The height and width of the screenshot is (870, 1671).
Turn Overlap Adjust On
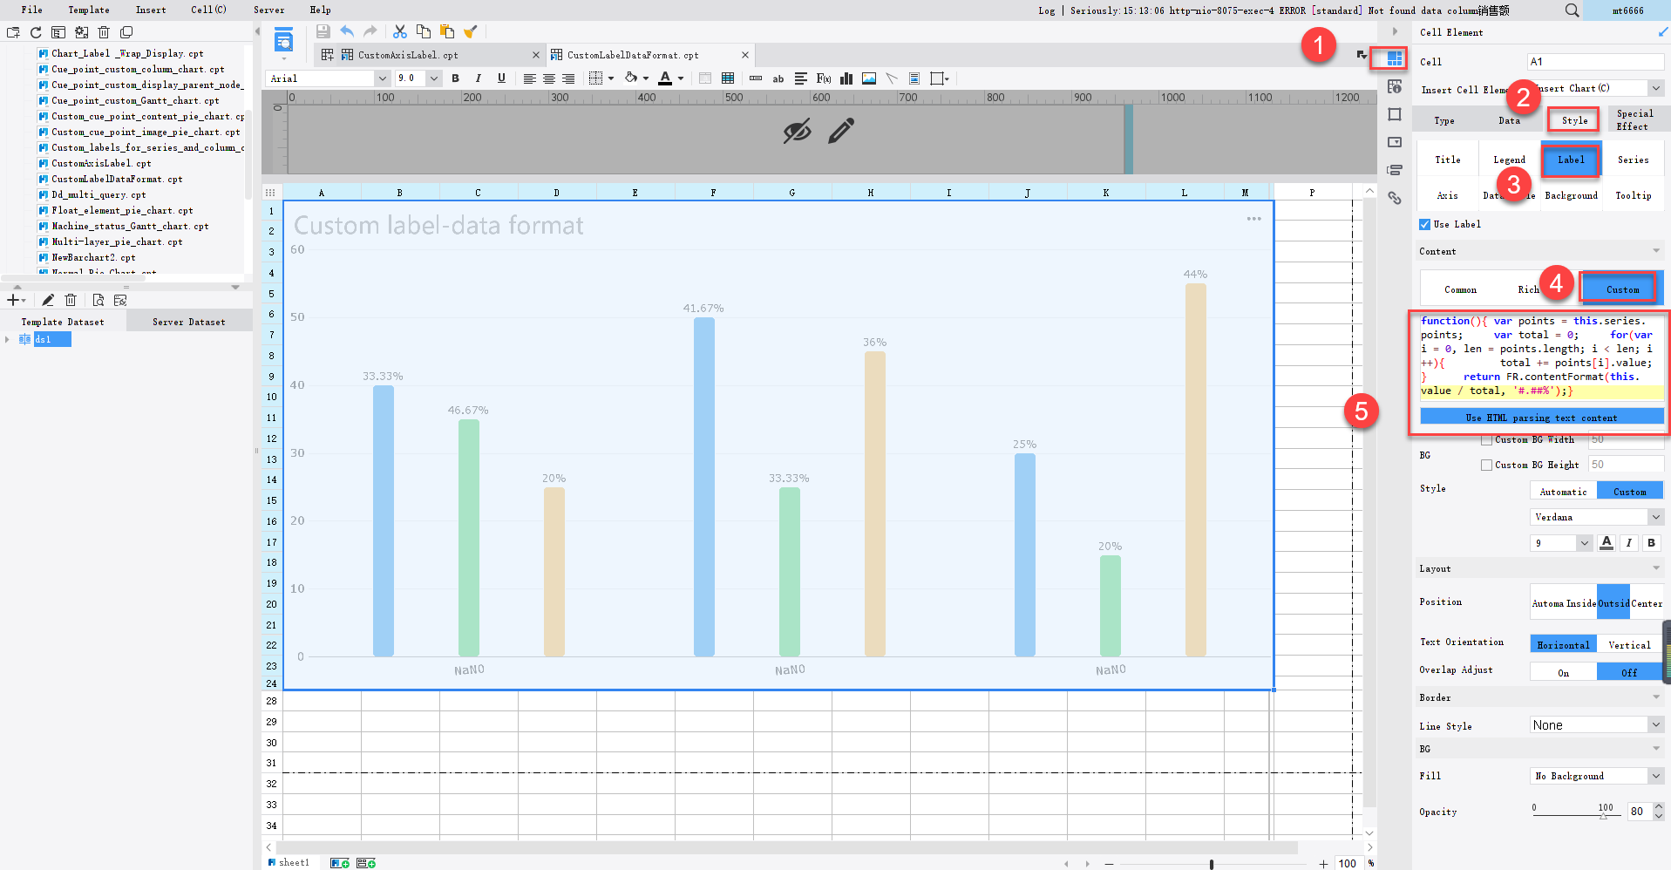tap(1564, 671)
